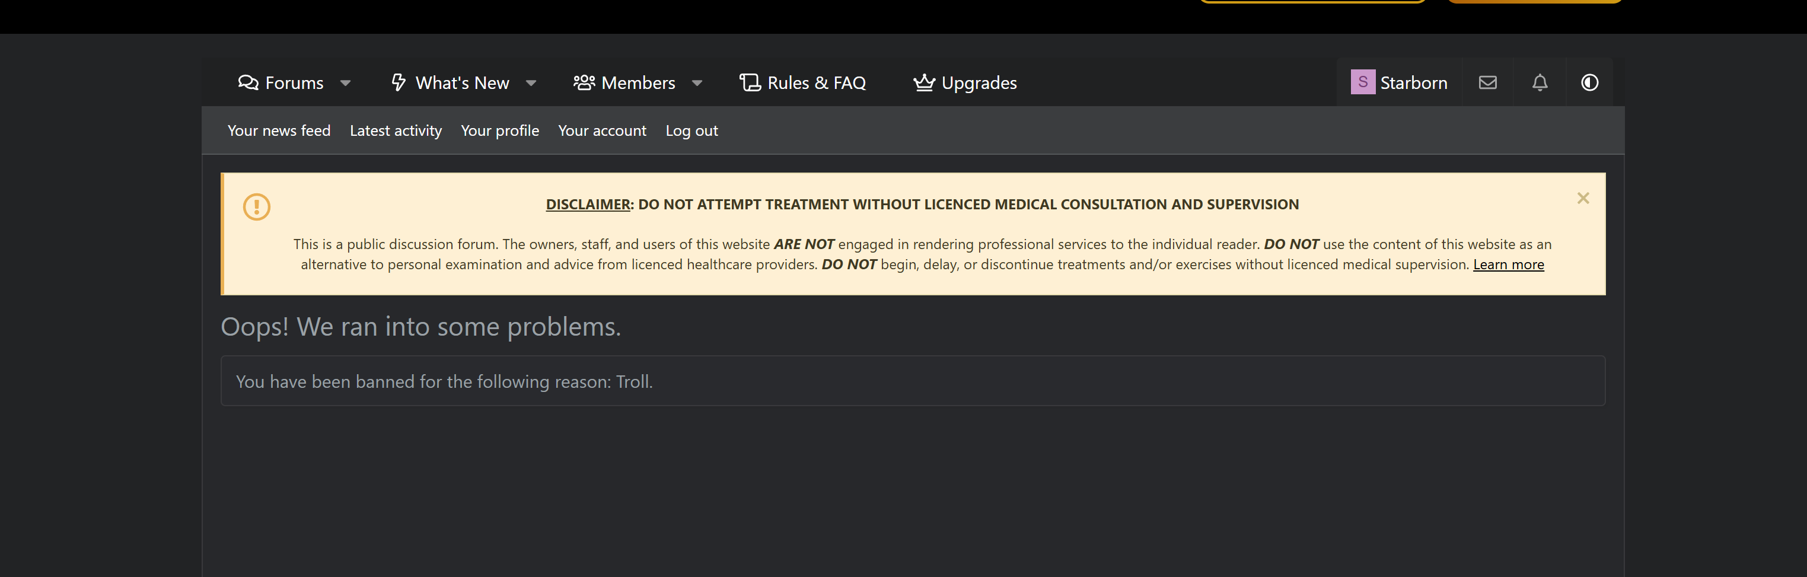Open the inbox envelope icon
Screen dimensions: 1807x577
[x=1488, y=83]
